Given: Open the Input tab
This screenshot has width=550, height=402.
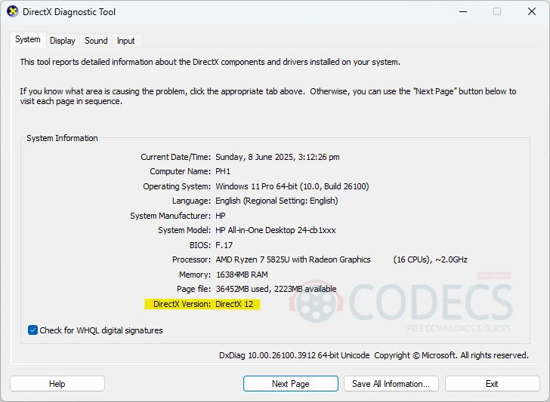Looking at the screenshot, I should click(x=125, y=41).
